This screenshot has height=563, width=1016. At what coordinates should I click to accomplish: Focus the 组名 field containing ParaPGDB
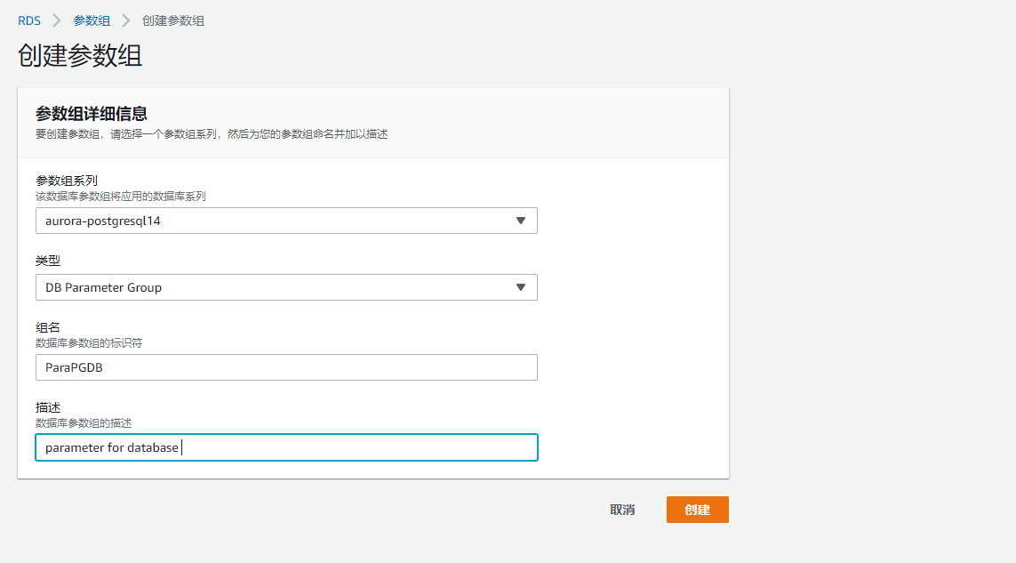pyautogui.click(x=286, y=367)
